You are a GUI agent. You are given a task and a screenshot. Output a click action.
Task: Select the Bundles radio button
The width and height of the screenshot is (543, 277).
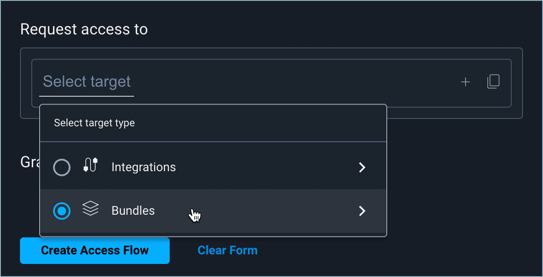62,211
